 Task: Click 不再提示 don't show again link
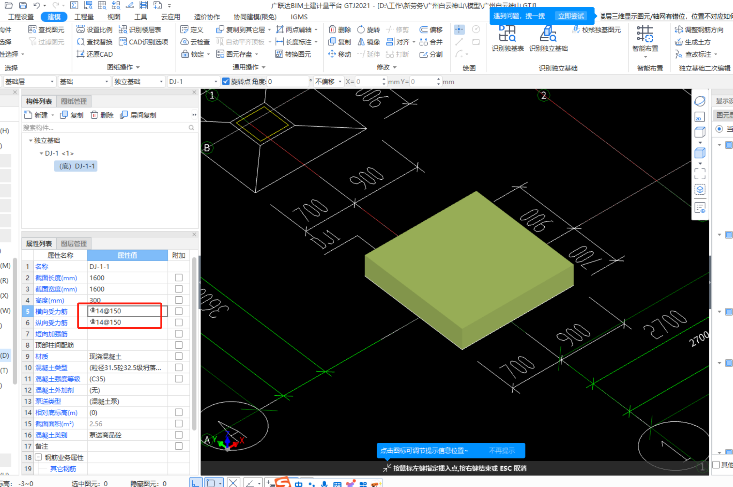pos(502,450)
